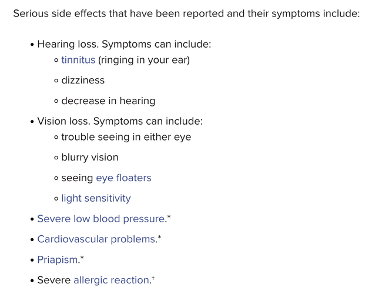Open the Cardiovascular problems link

pos(96,239)
